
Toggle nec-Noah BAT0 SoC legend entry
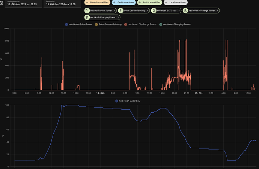click(130, 101)
